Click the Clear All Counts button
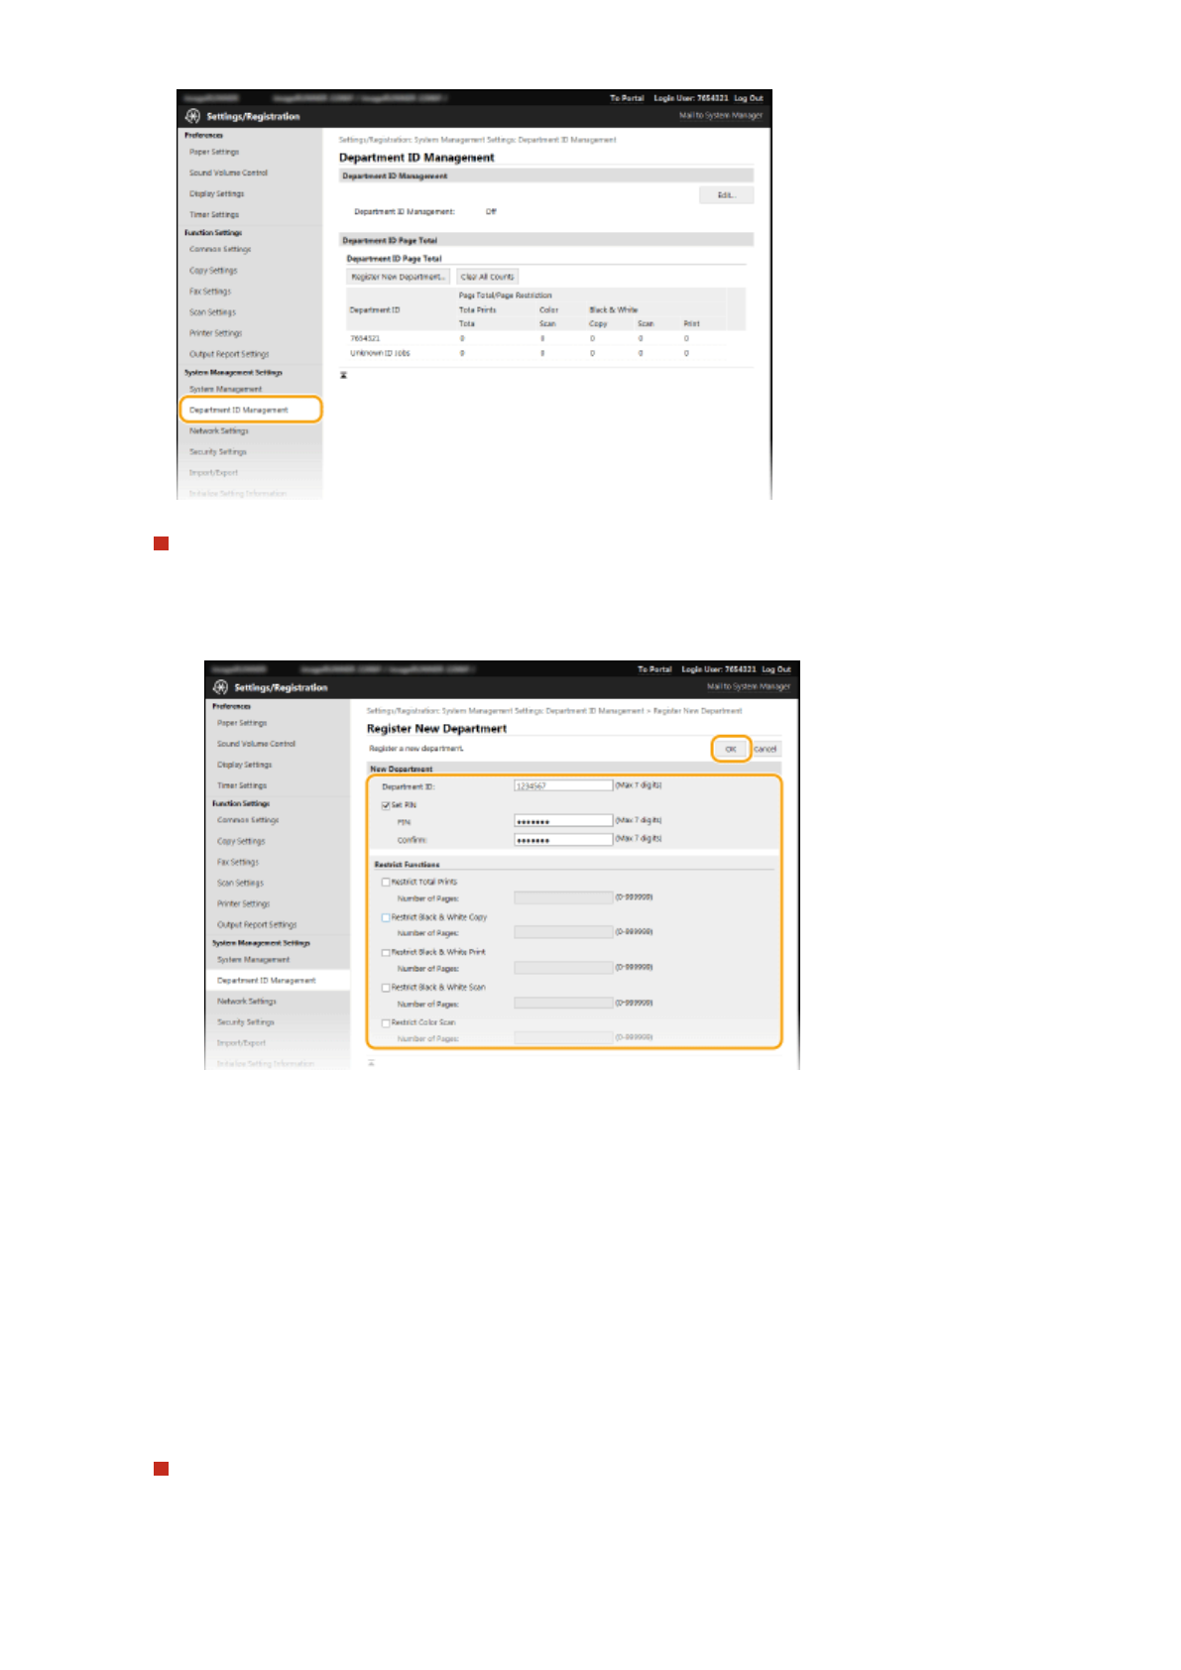 coord(487,277)
